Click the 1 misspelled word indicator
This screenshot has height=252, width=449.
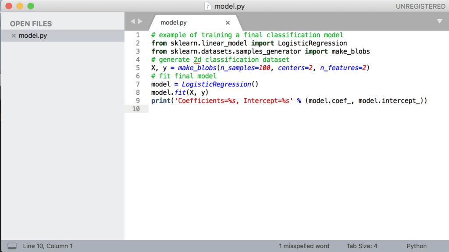point(304,246)
